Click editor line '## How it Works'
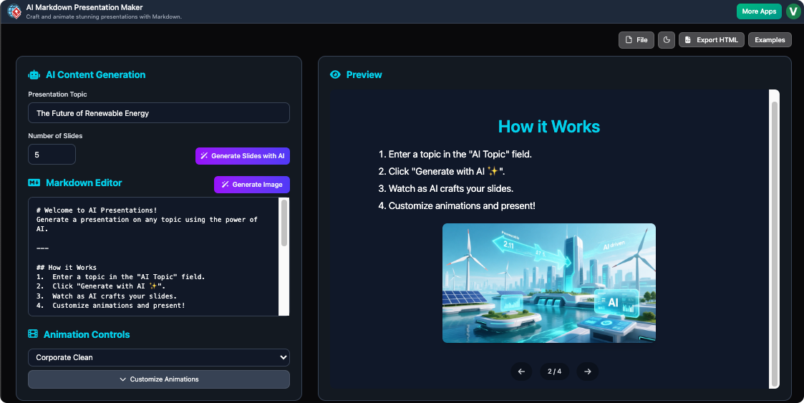Screen dimensions: 804x403 point(66,268)
